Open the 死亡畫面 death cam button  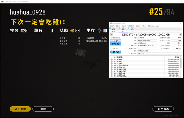(x=163, y=109)
